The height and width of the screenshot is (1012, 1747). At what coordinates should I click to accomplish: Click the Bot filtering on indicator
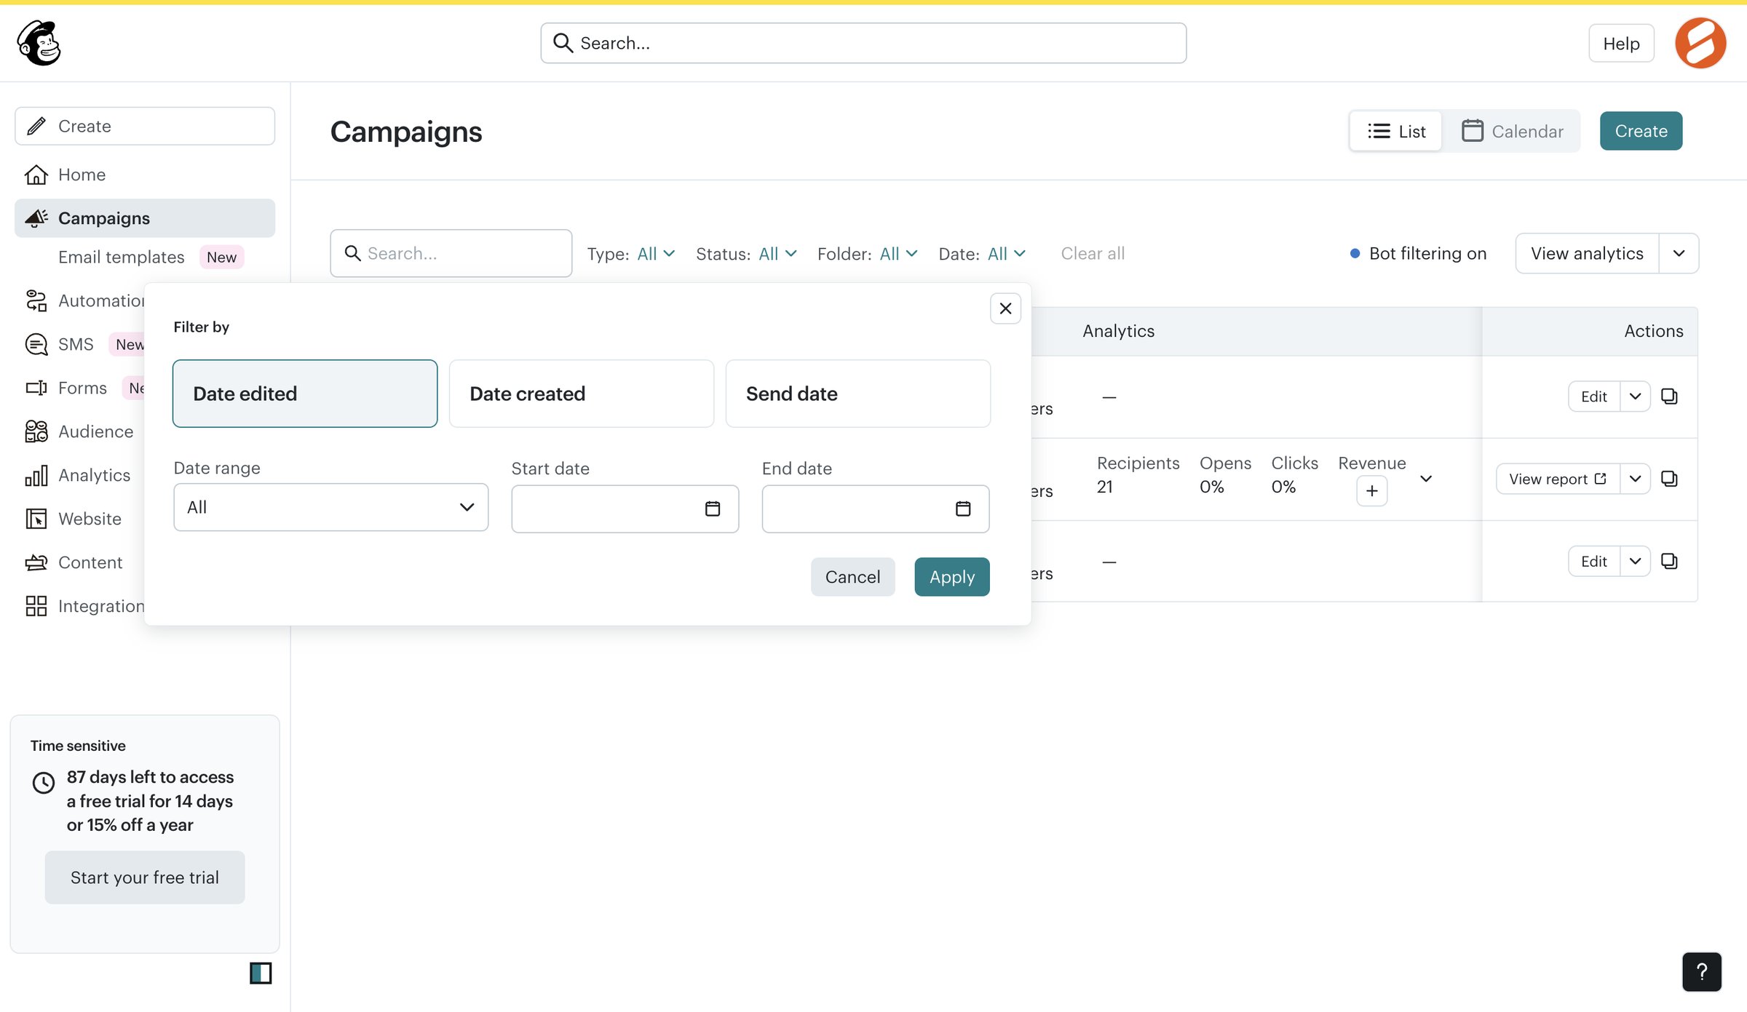(x=1418, y=253)
